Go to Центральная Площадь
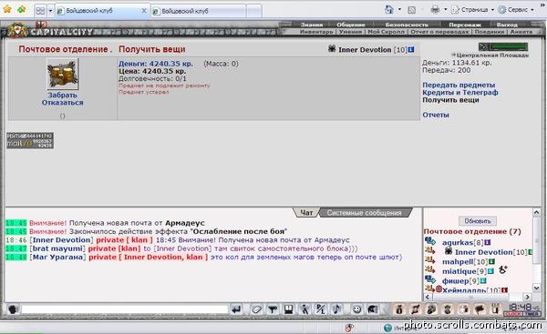 pos(492,56)
